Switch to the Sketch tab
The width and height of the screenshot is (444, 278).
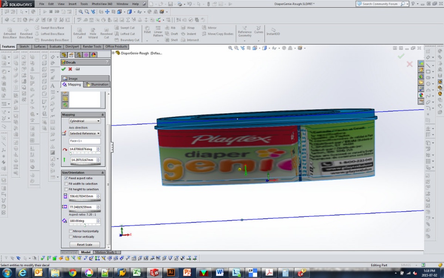(x=24, y=46)
